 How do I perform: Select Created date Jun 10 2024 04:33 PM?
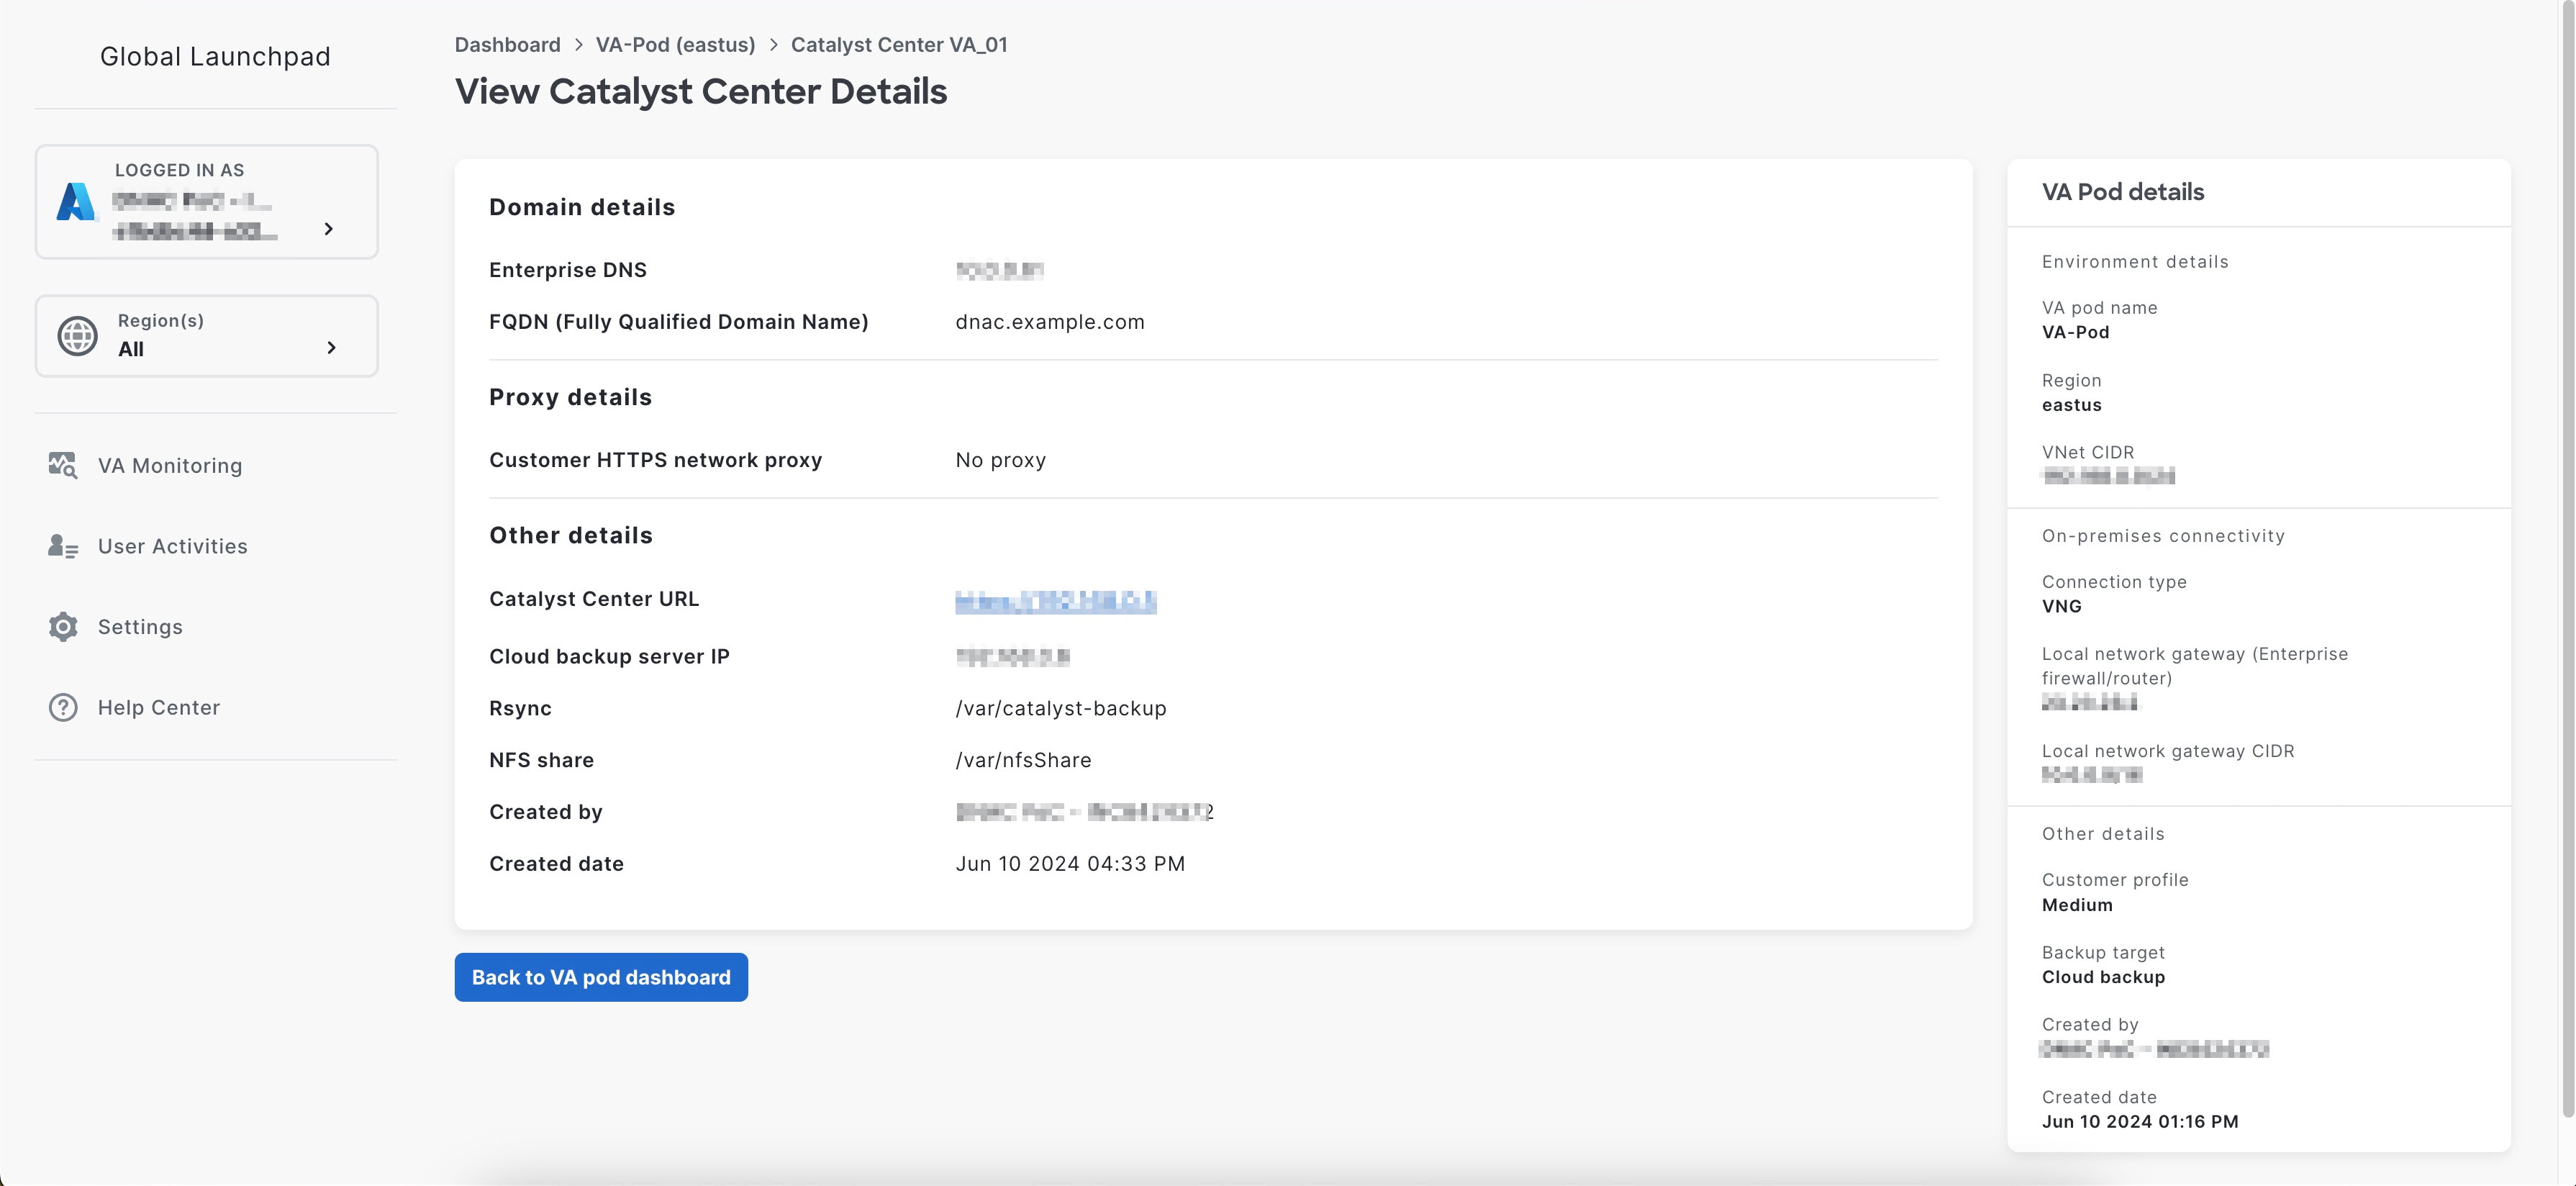pos(1070,864)
